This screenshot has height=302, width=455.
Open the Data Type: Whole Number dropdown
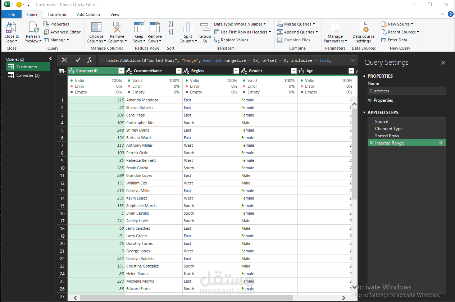coord(240,24)
